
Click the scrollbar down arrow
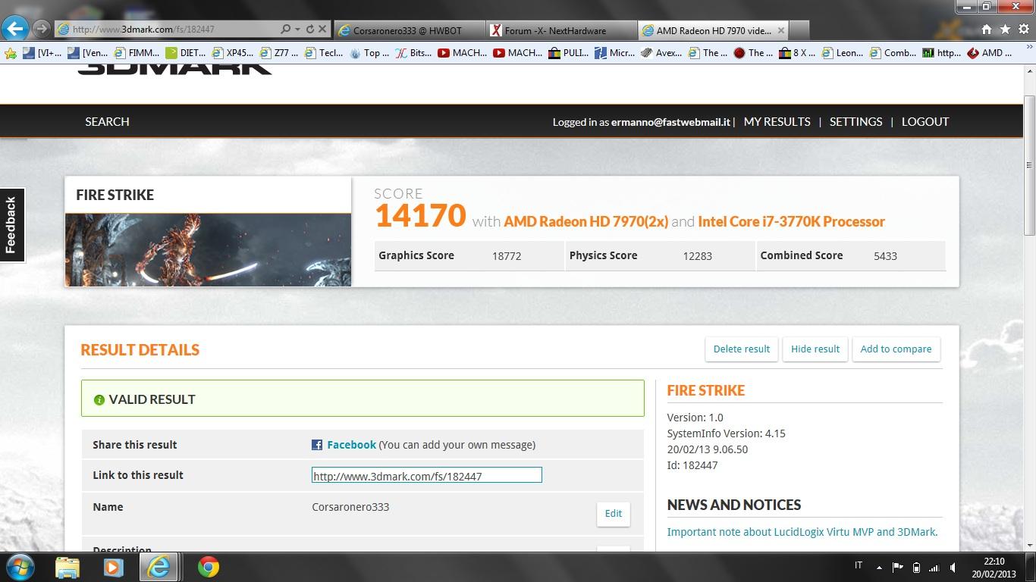click(x=1029, y=545)
